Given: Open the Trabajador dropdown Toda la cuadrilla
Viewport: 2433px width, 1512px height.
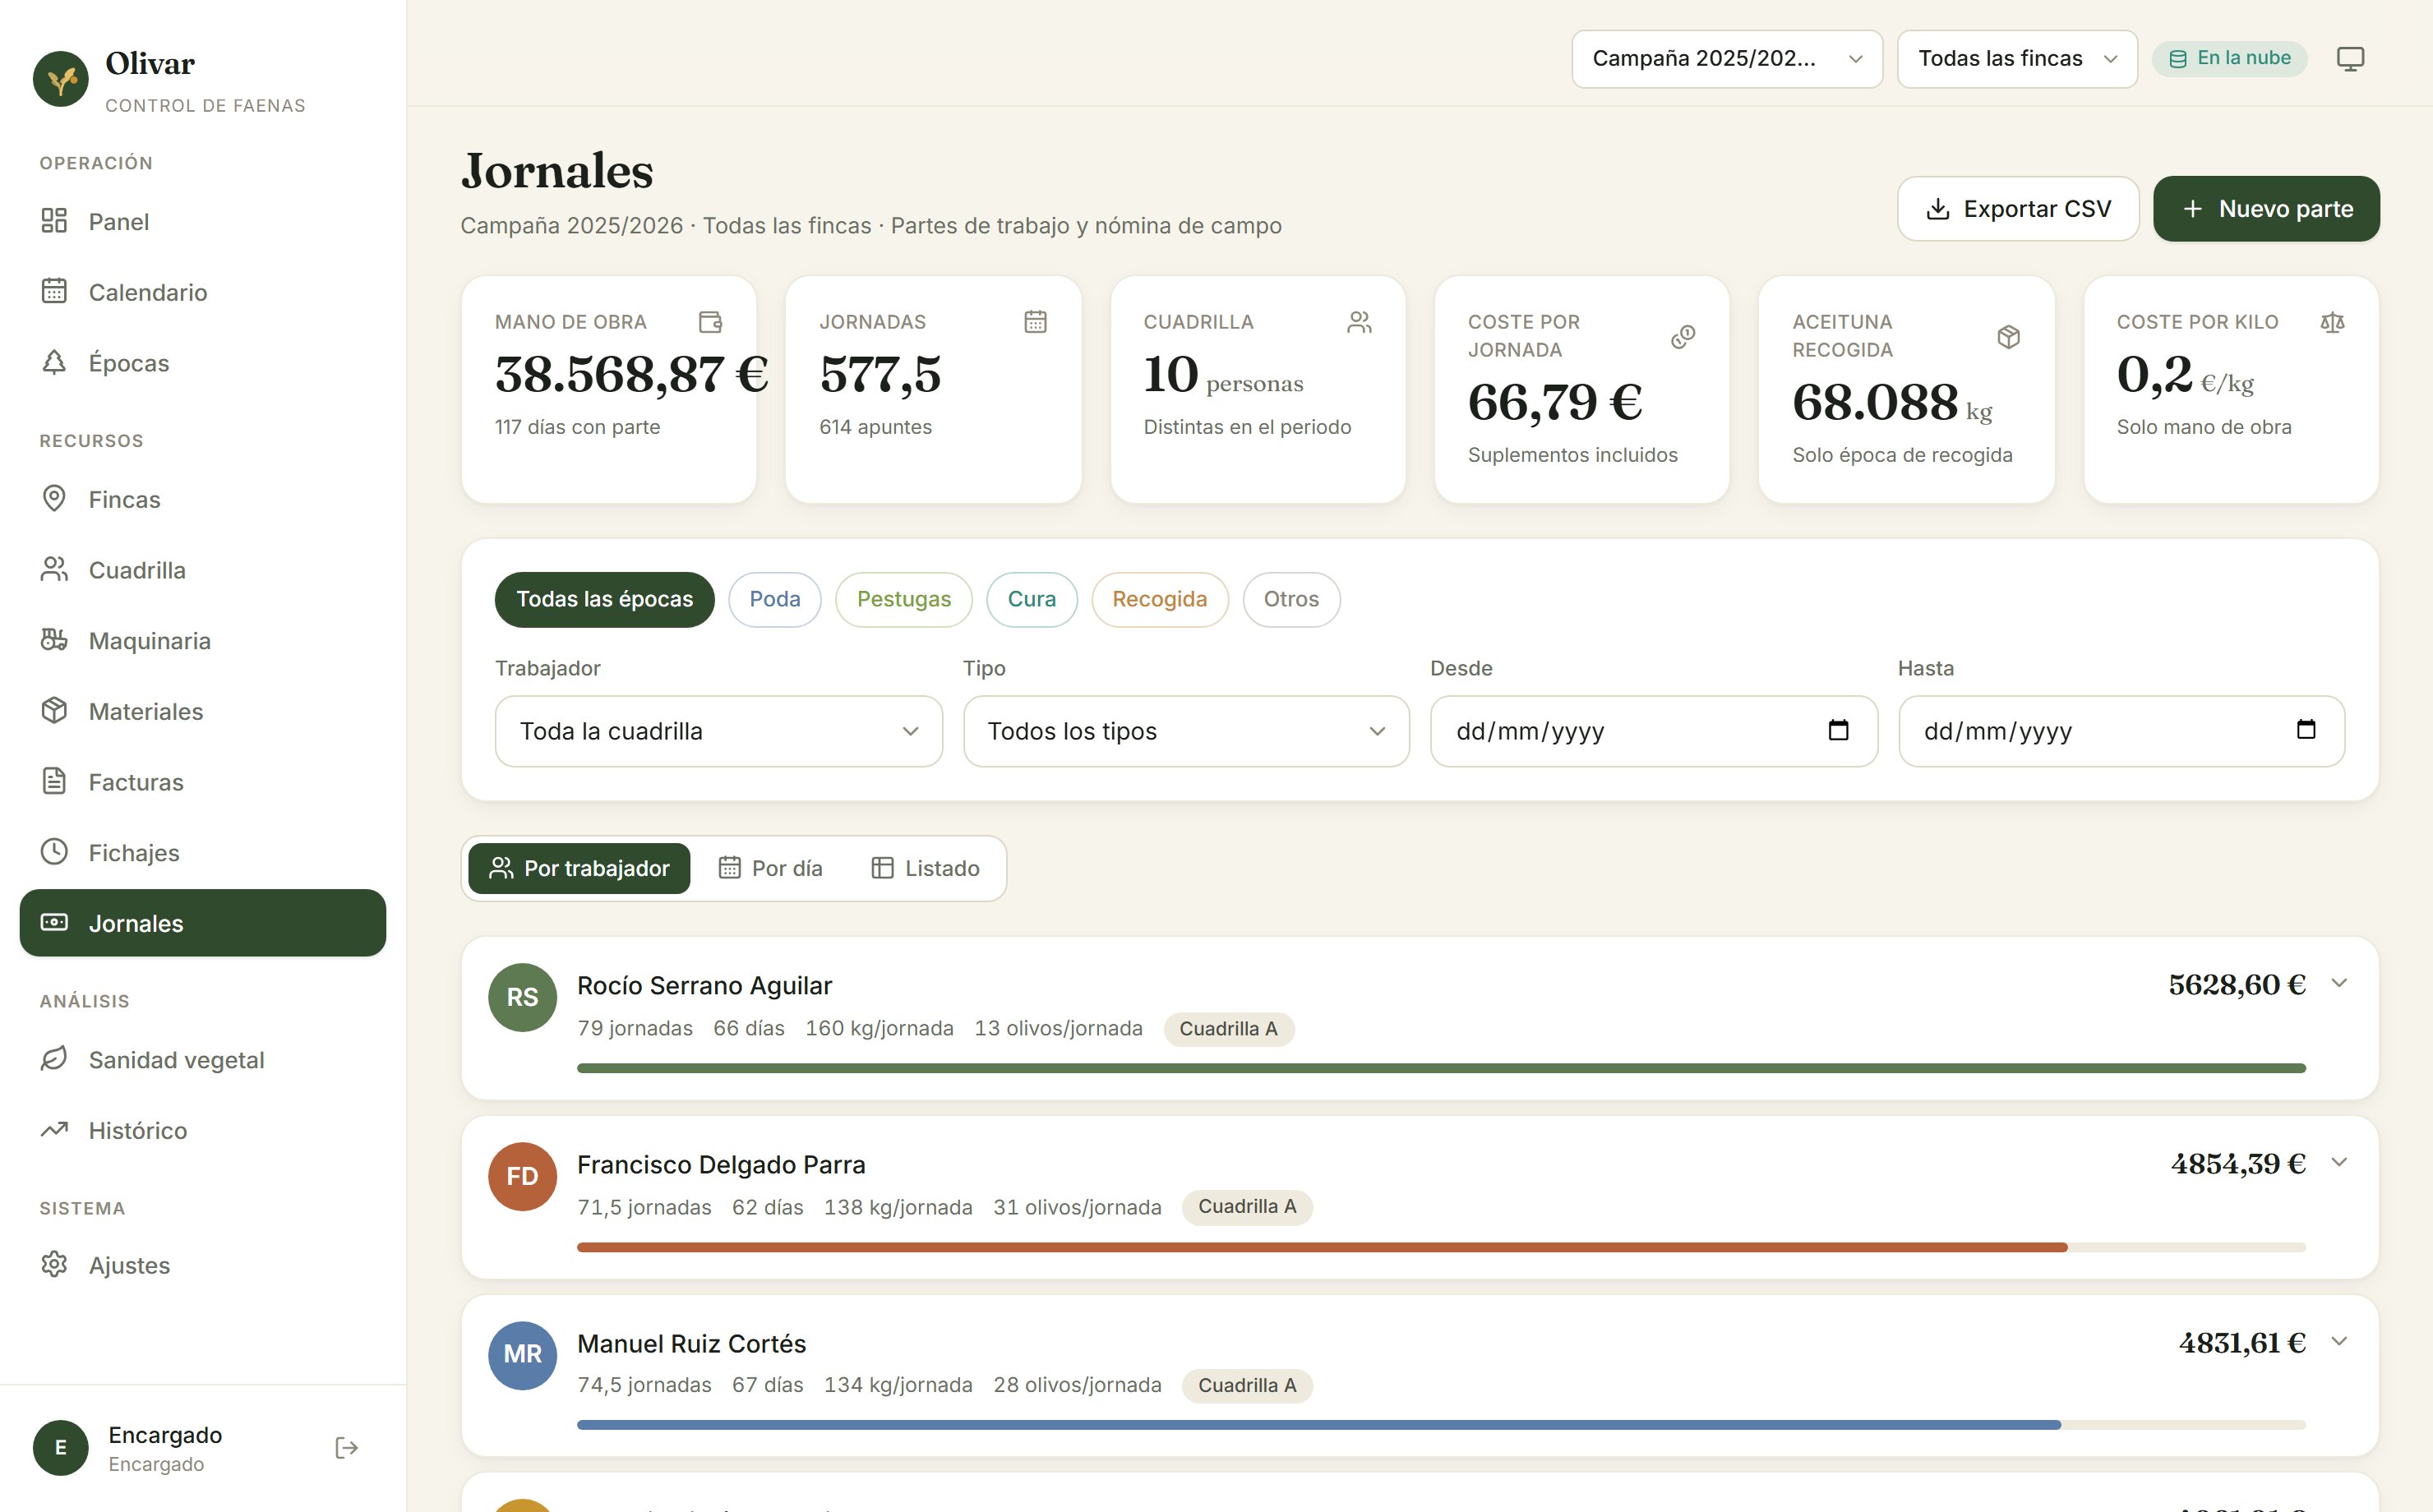Looking at the screenshot, I should pos(719,731).
